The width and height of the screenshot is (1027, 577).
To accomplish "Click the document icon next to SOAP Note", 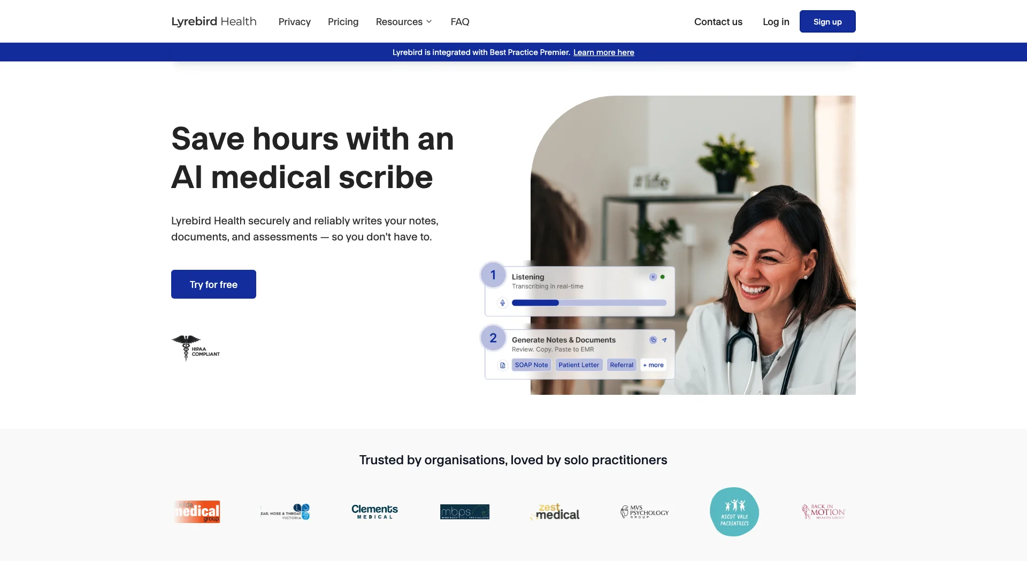I will point(502,365).
